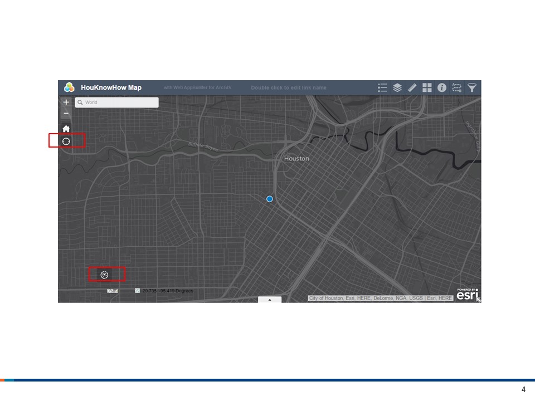
Task: Open the Measurement ruler tool
Action: click(x=412, y=87)
